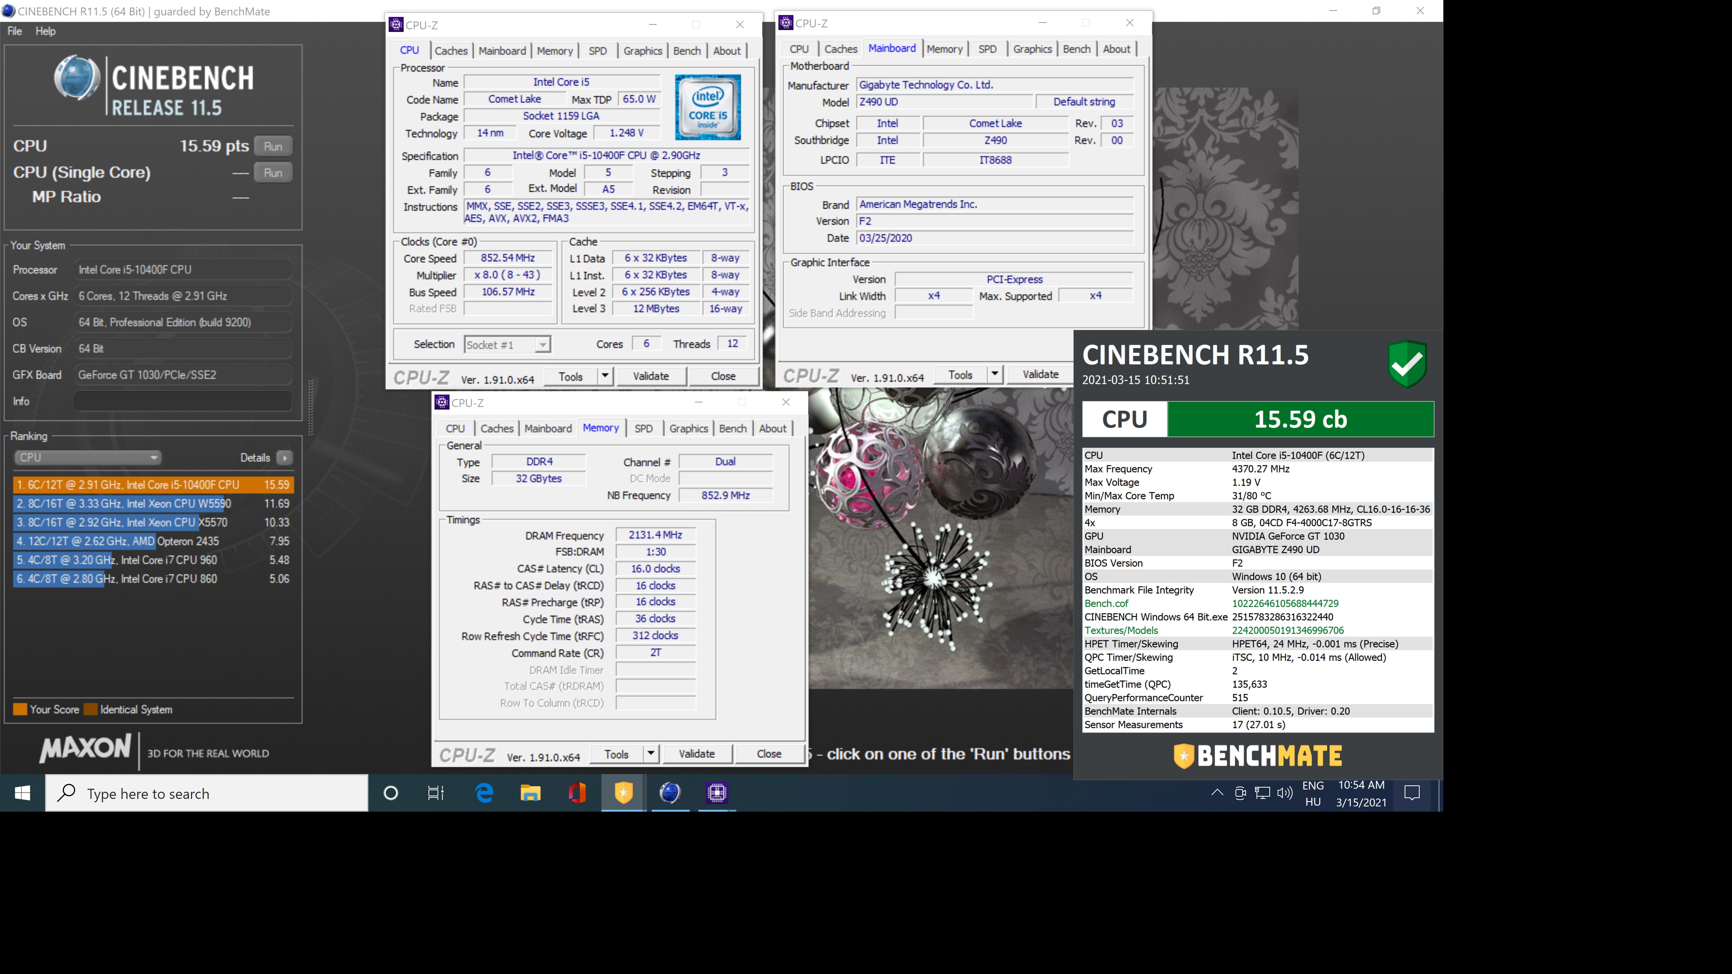
Task: Click the green 15.59 cb score bar
Action: pyautogui.click(x=1301, y=419)
